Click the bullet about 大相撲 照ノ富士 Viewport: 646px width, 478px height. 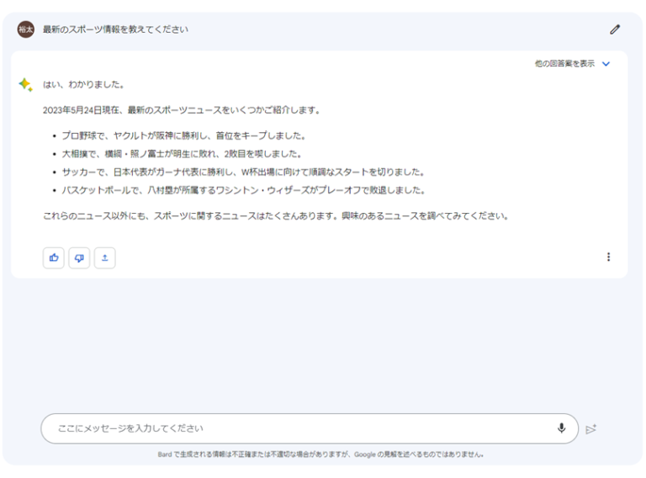[182, 154]
